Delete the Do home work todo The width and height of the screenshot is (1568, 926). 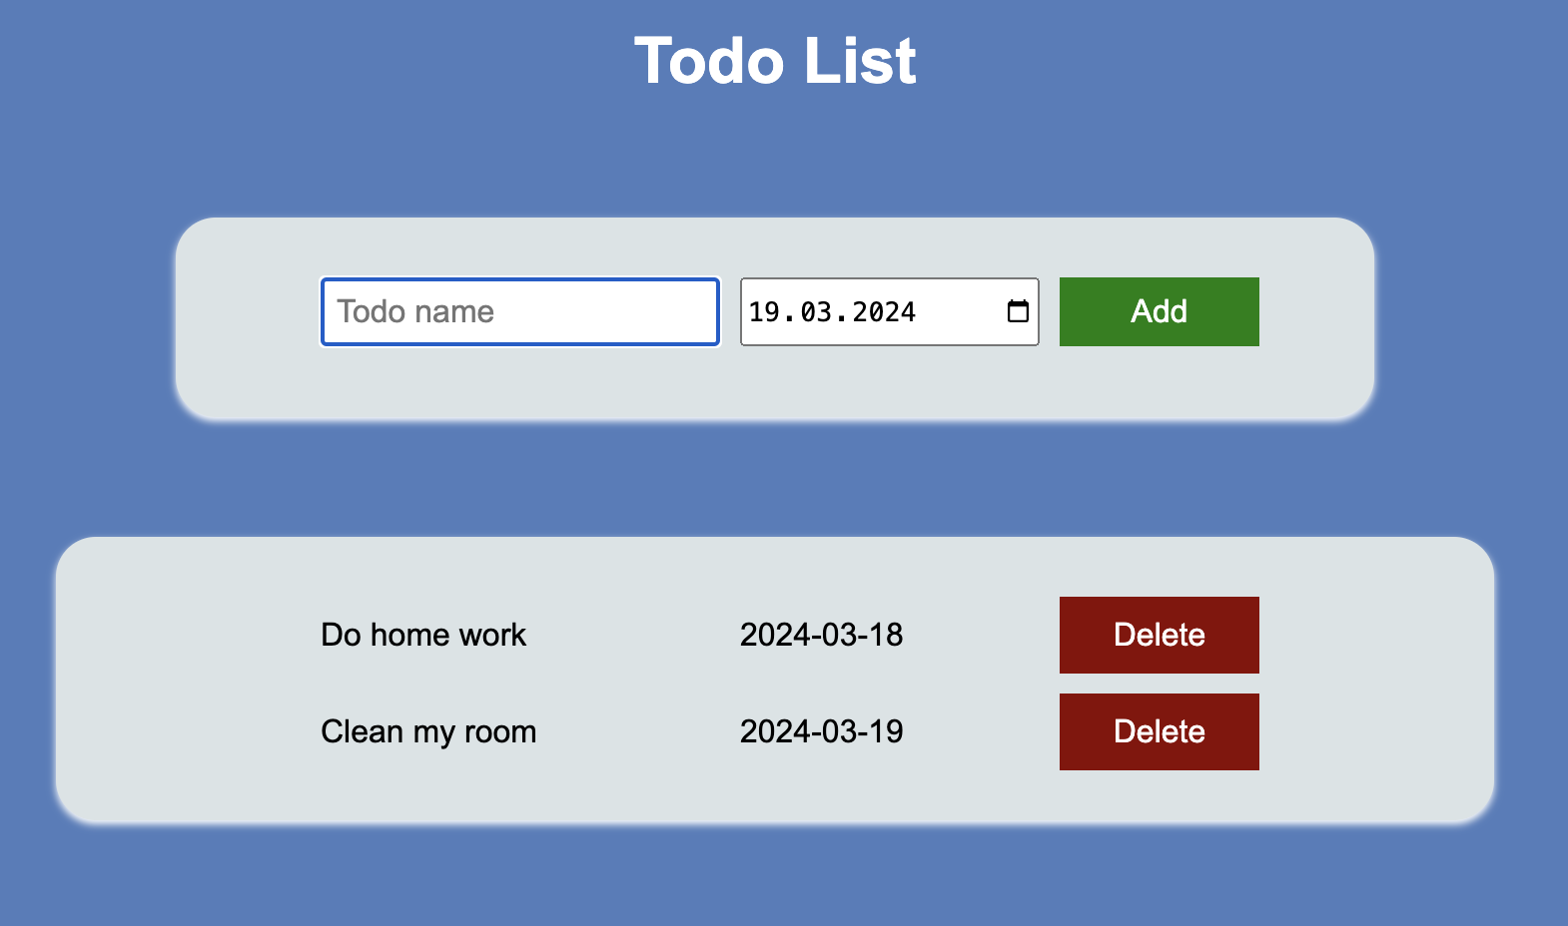[x=1159, y=635]
